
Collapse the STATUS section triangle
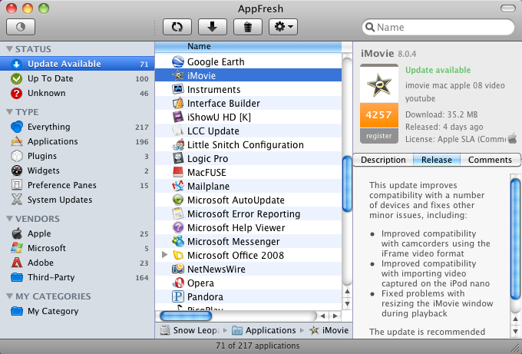[9, 49]
